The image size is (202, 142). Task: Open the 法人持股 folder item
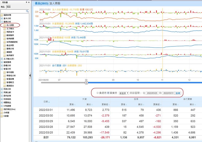coord(11,25)
